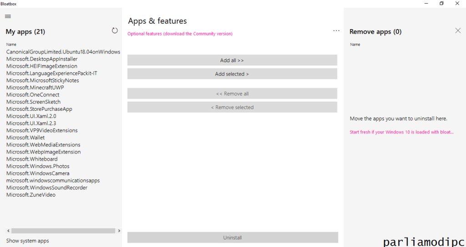This screenshot has height=247, width=466.
Task: Click the Add selected > button
Action: click(x=232, y=74)
